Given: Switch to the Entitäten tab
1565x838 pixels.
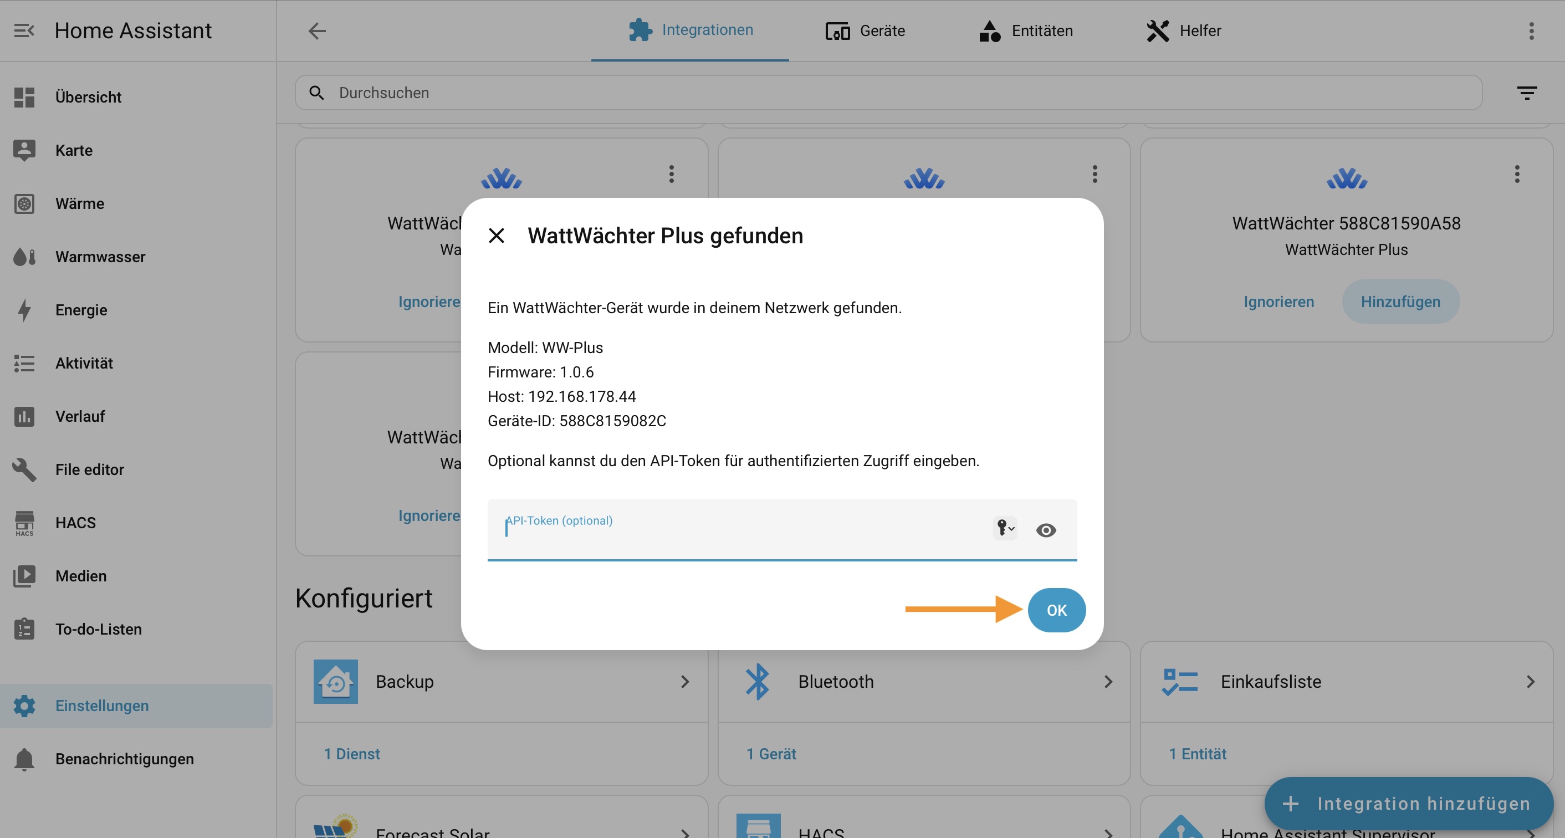Looking at the screenshot, I should 1026,30.
